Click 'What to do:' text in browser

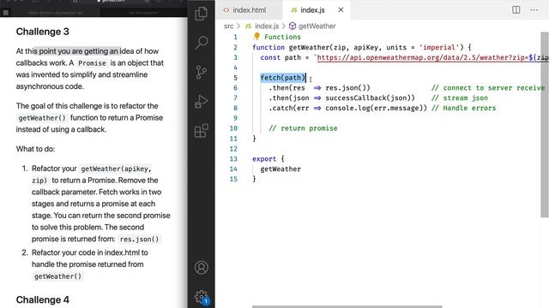pos(35,149)
